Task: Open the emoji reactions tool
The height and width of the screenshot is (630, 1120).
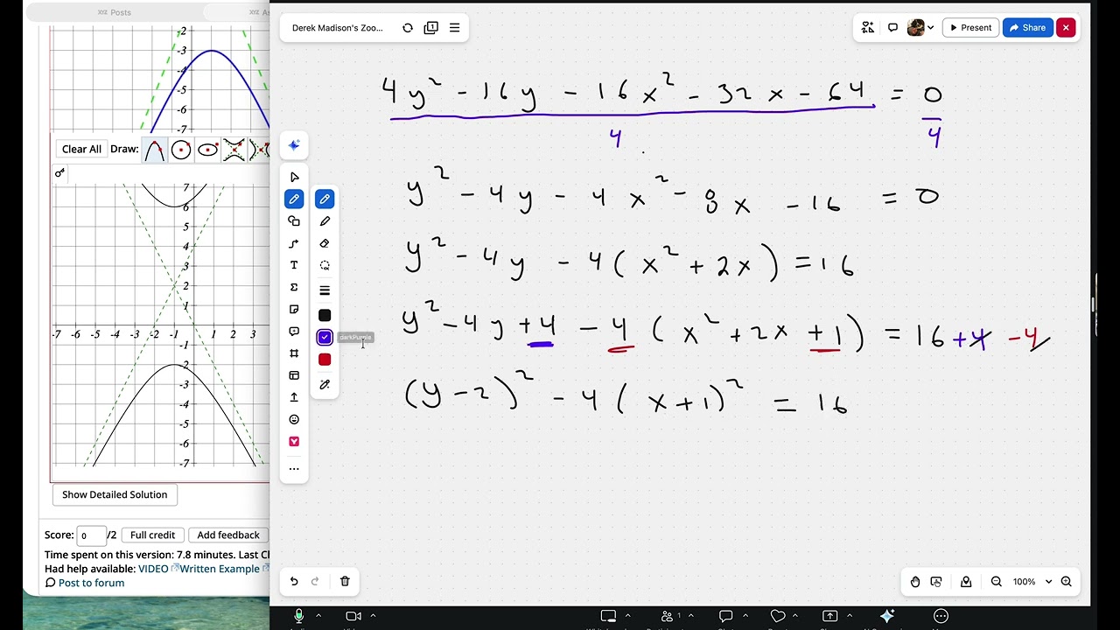Action: pos(294,419)
